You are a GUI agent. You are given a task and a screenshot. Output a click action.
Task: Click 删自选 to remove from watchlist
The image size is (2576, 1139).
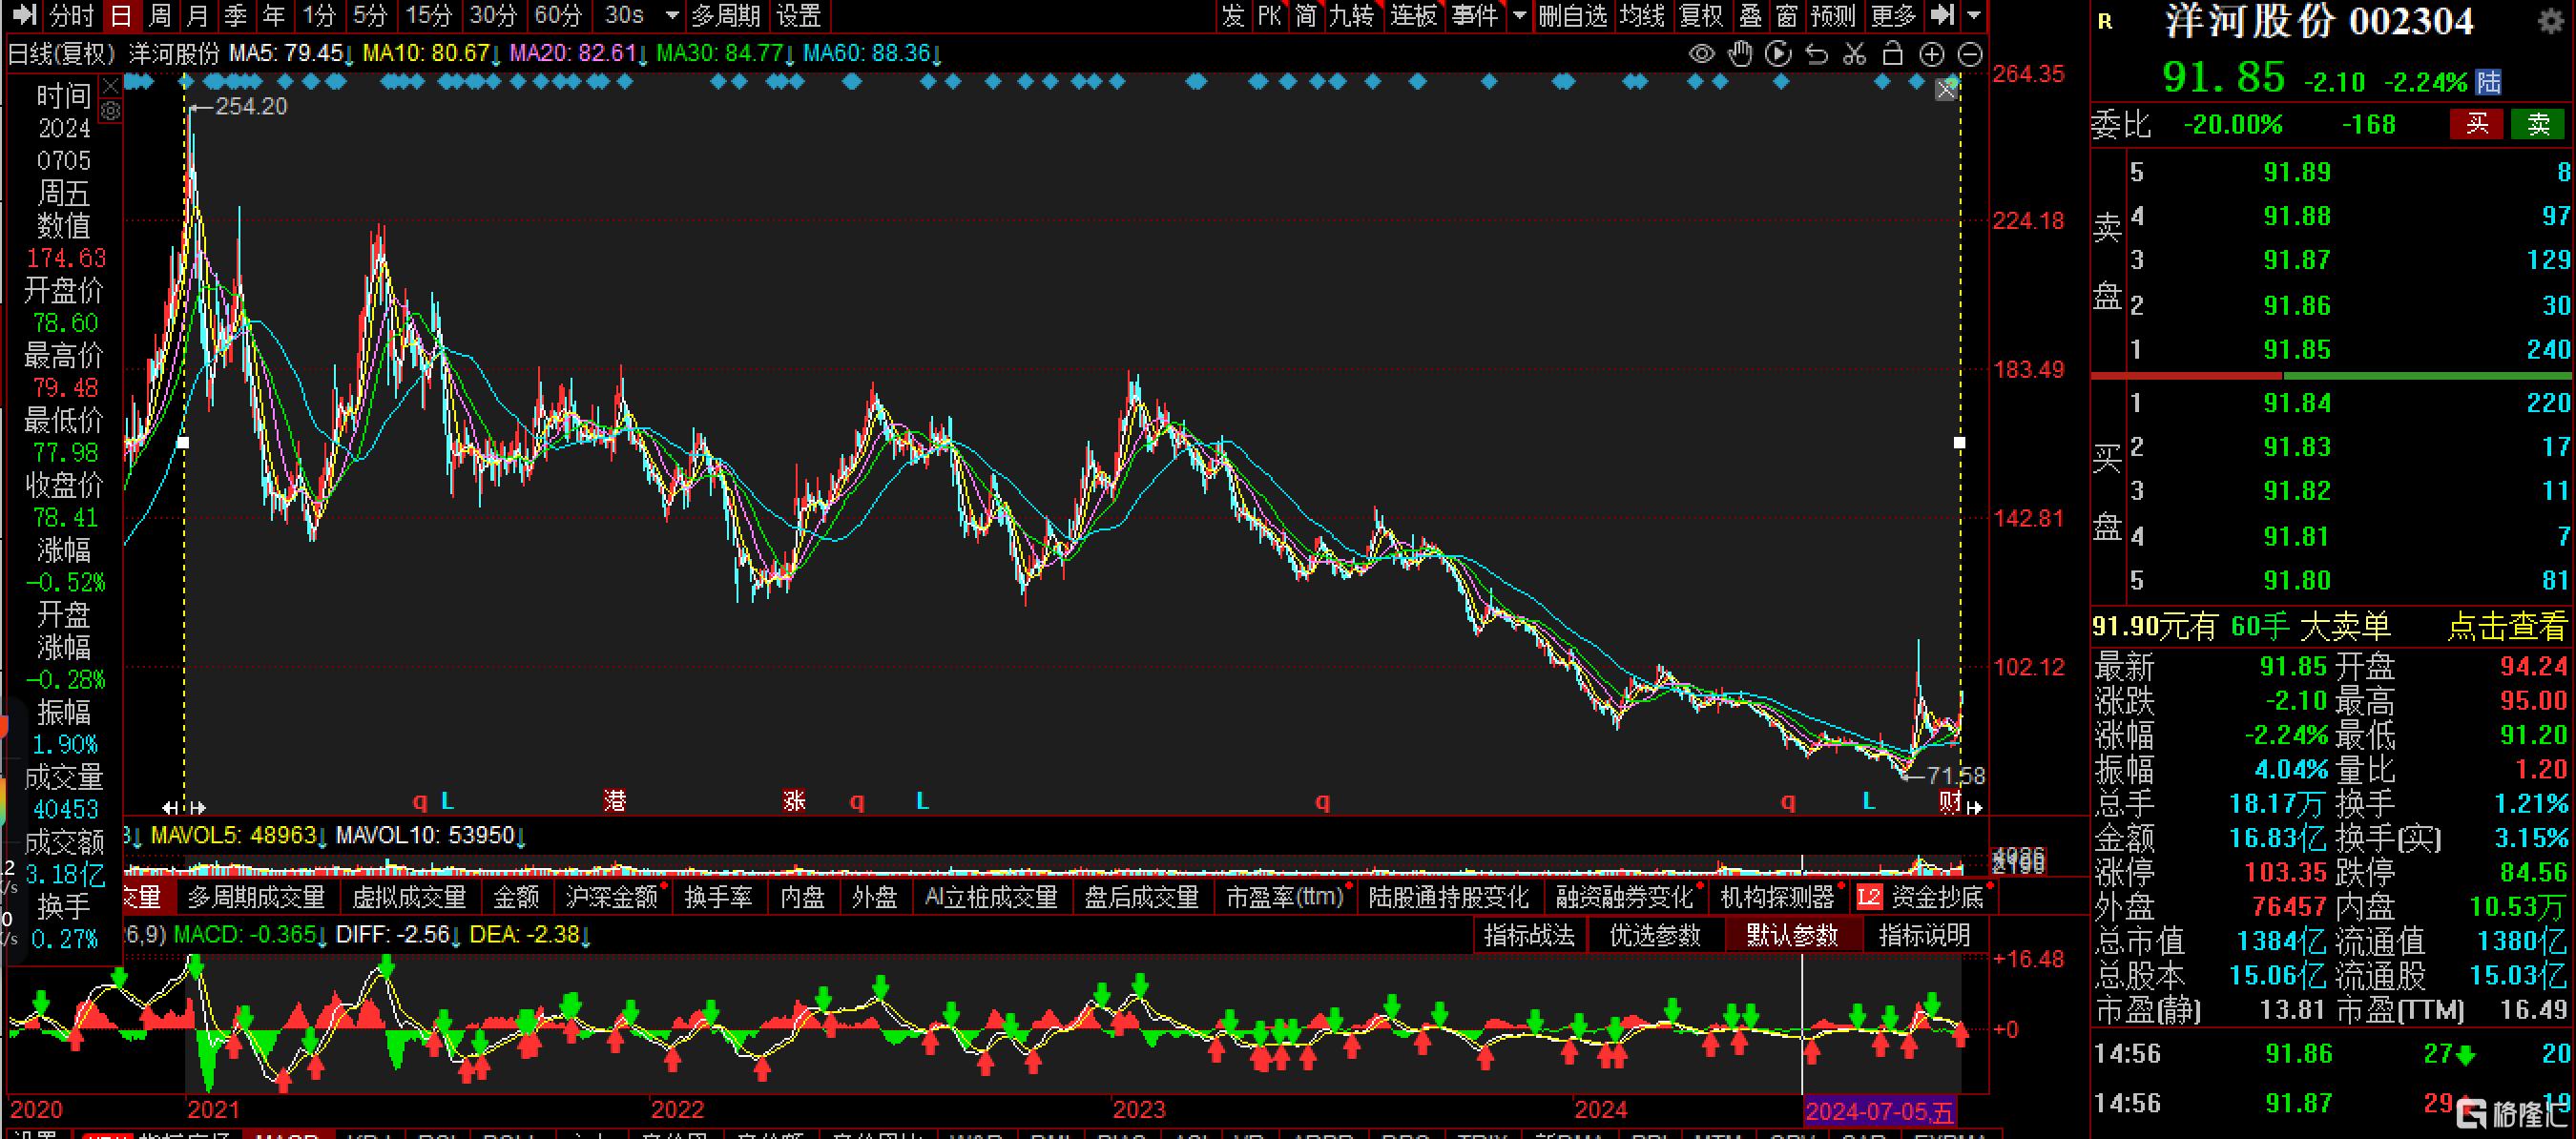(x=1573, y=15)
